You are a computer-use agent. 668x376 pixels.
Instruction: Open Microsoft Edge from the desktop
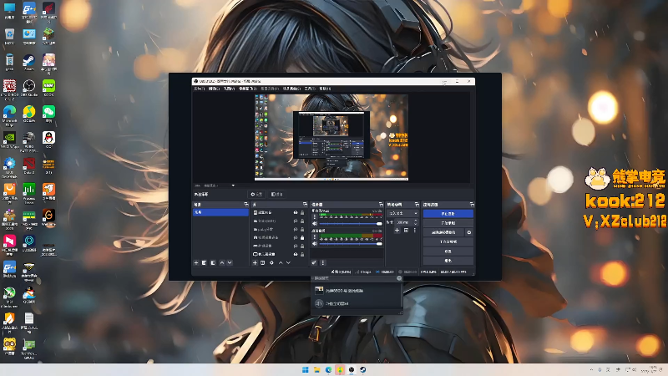click(9, 115)
